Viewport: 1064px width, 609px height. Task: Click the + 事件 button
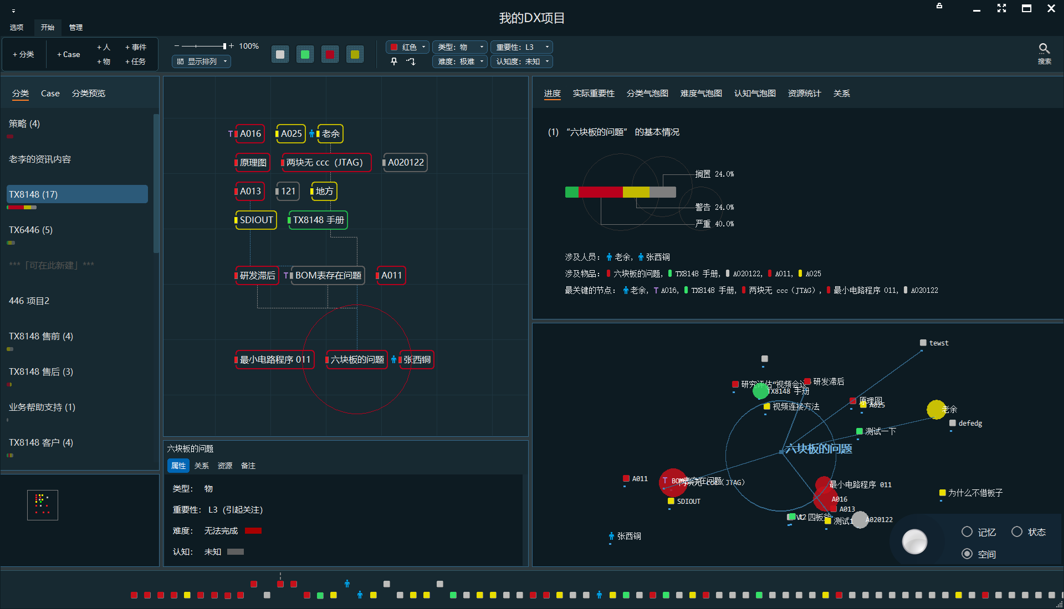[x=136, y=47]
